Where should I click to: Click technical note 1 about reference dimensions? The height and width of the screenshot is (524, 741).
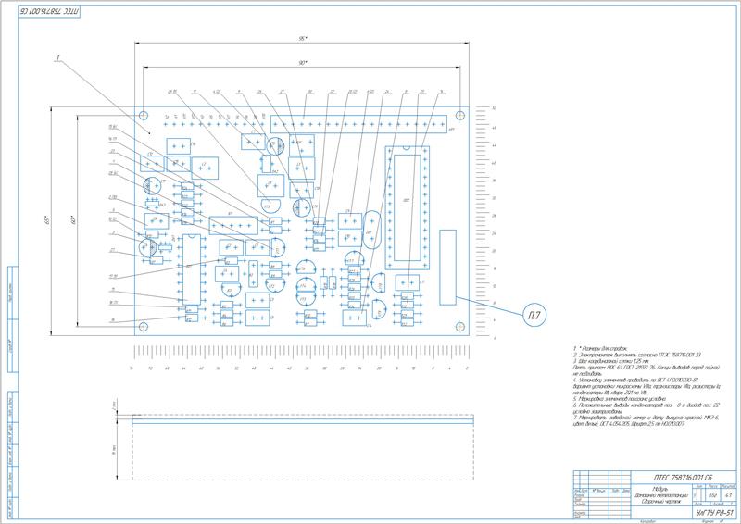pyautogui.click(x=600, y=348)
